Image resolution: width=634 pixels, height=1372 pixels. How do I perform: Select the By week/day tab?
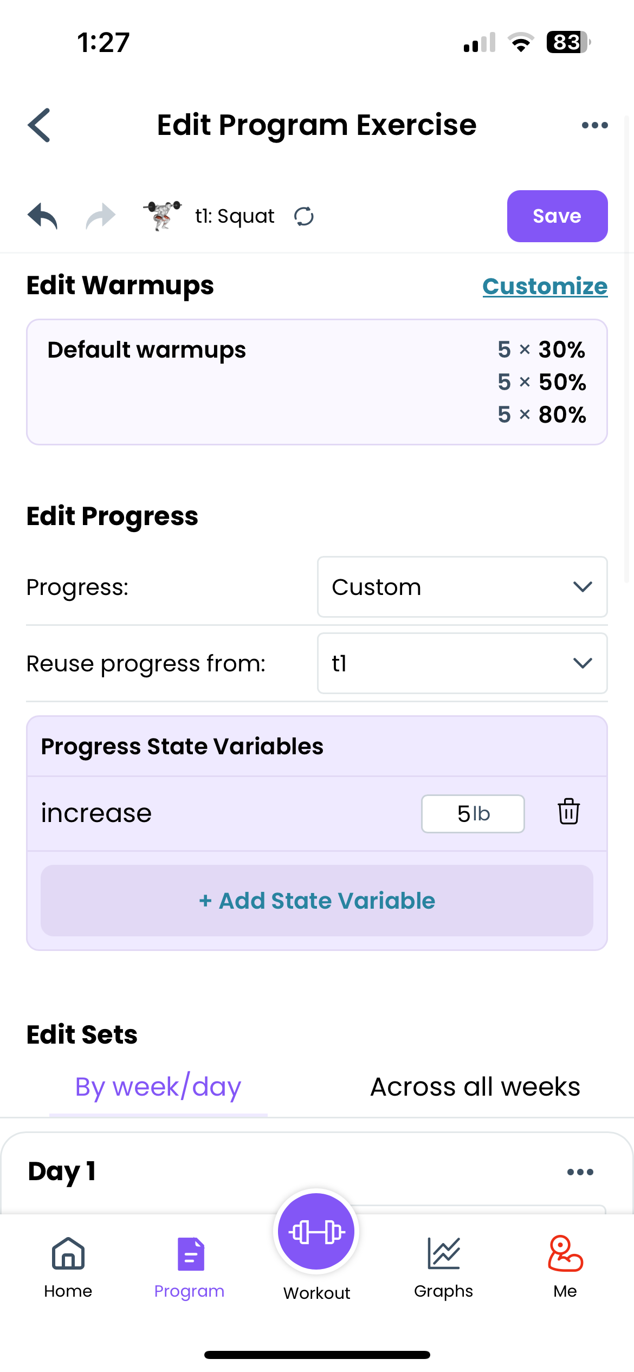click(x=158, y=1086)
